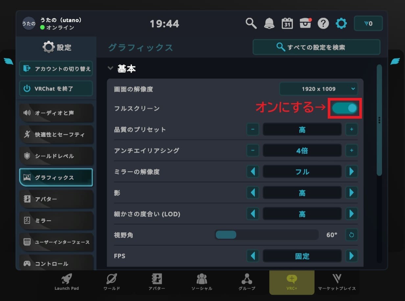The height and width of the screenshot is (301, 405).
Task: Select next ミラーの解像度 option with right arrow
Action: [x=351, y=172]
